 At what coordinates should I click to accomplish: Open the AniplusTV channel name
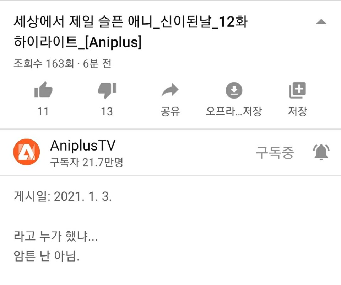83,145
